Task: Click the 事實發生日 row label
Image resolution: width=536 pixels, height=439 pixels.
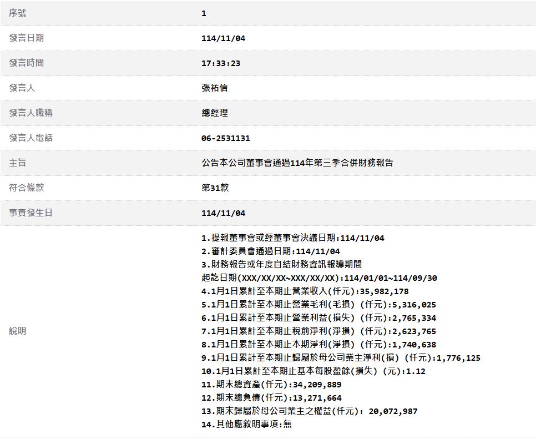Action: point(31,213)
